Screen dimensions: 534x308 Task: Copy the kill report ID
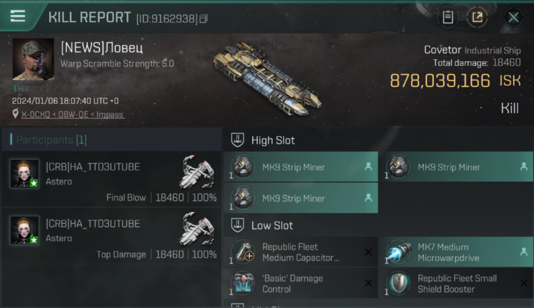coord(204,18)
